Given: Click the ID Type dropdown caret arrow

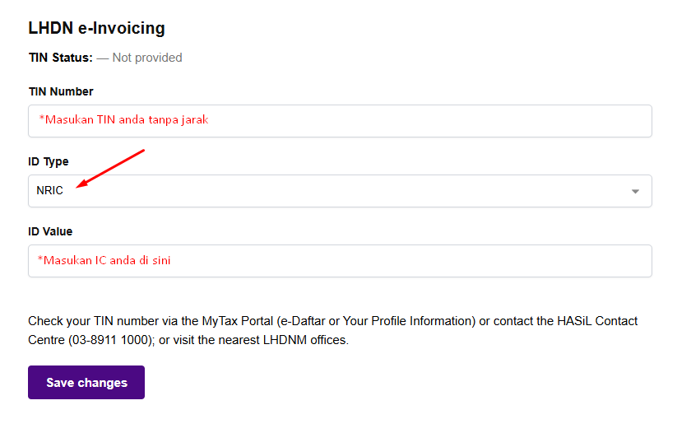Looking at the screenshot, I should 635,191.
